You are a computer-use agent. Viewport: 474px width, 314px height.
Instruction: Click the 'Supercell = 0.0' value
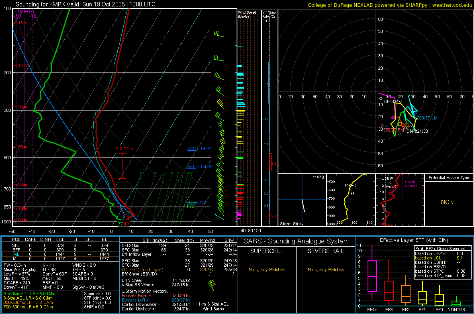97,294
